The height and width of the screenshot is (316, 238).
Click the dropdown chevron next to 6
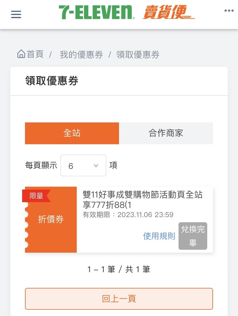coord(96,166)
